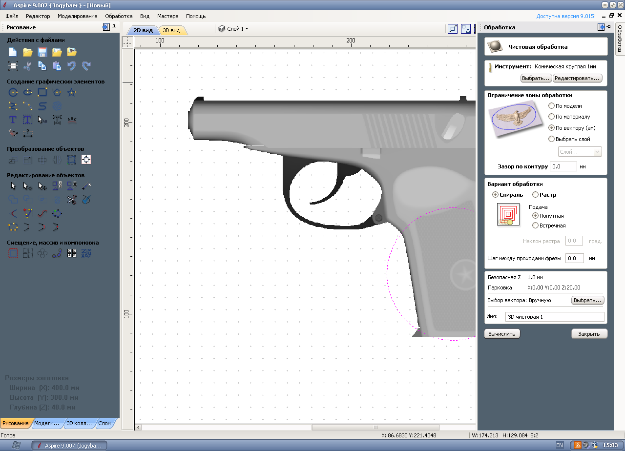Select the Draw Rectangle tool
625x451 pixels.
tap(42, 92)
